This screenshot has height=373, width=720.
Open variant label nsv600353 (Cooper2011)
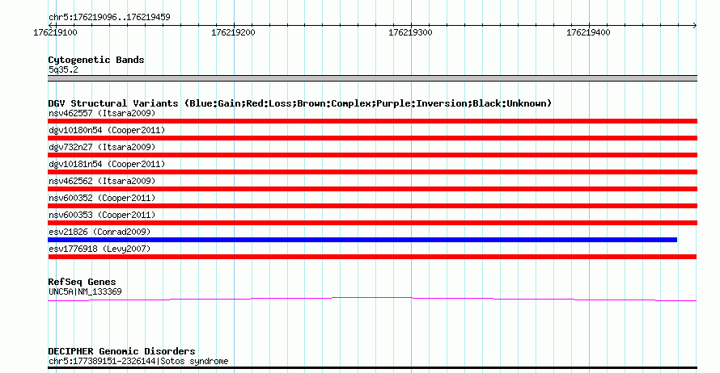click(102, 215)
